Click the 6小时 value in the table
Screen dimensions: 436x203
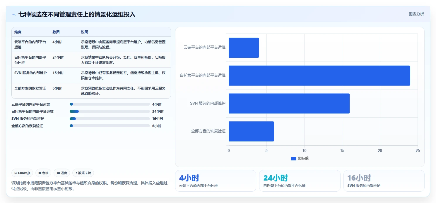coord(57,88)
